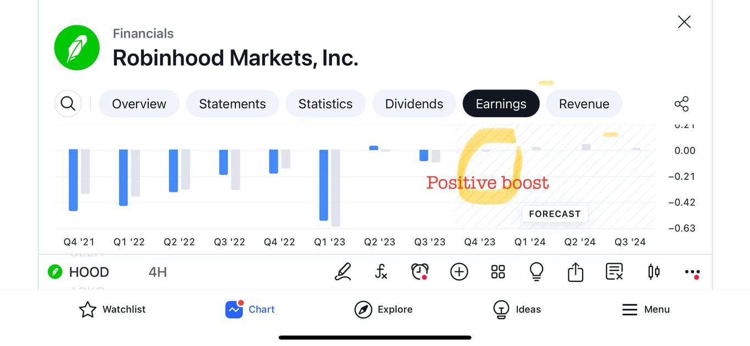Switch to the Statements tab
This screenshot has width=750, height=346.
tap(232, 104)
